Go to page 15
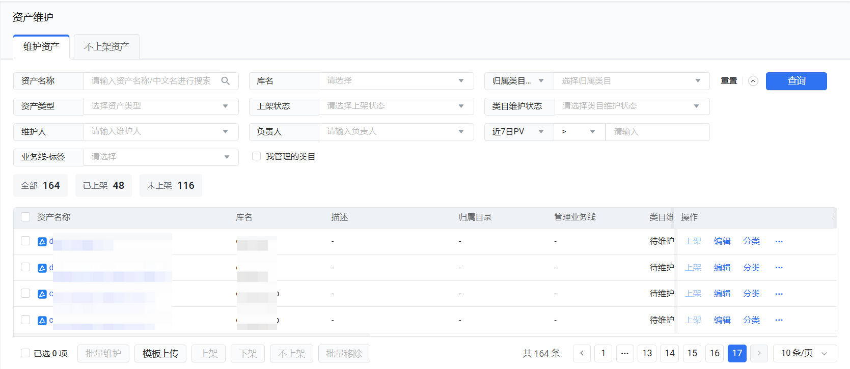Viewport: 850px width, 369px height. coord(692,353)
